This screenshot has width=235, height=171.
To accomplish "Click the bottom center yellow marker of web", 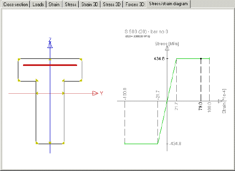I will [50, 143].
